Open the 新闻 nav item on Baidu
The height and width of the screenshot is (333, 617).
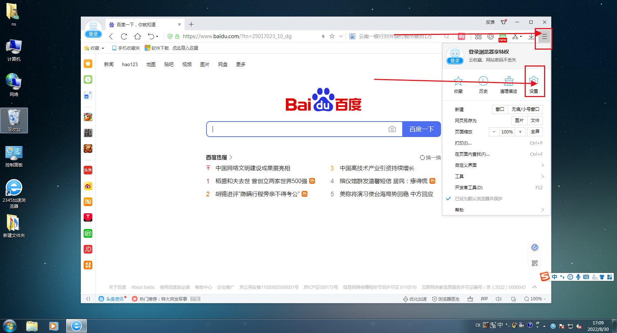click(109, 64)
